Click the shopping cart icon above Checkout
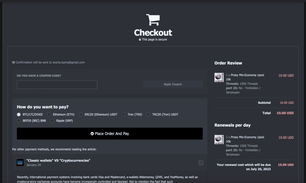 [153, 19]
